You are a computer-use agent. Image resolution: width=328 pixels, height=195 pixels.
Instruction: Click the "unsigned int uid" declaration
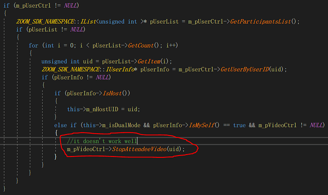[x=67, y=61]
